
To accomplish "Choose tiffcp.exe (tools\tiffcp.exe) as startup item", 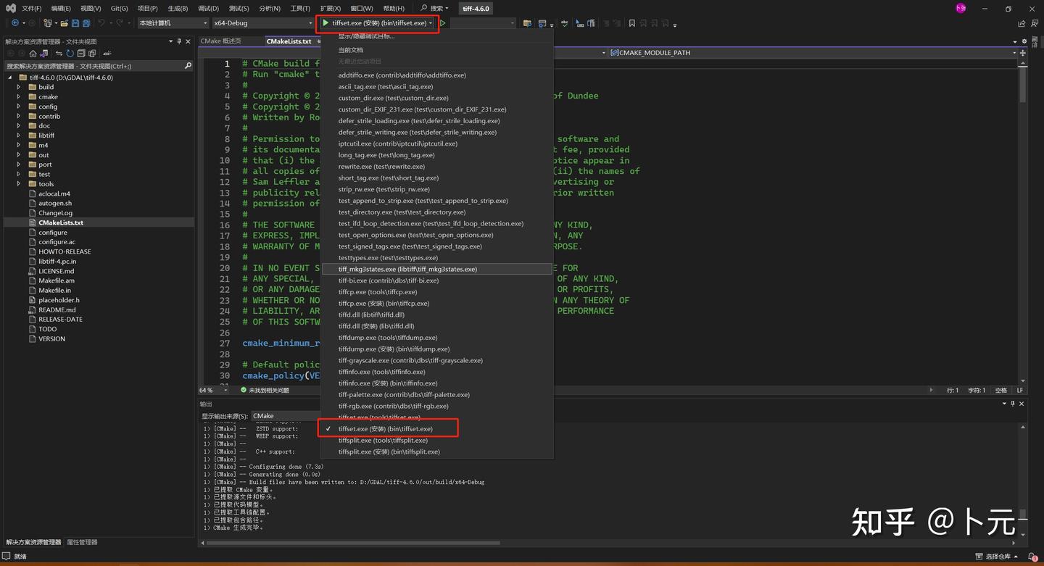I will [377, 292].
